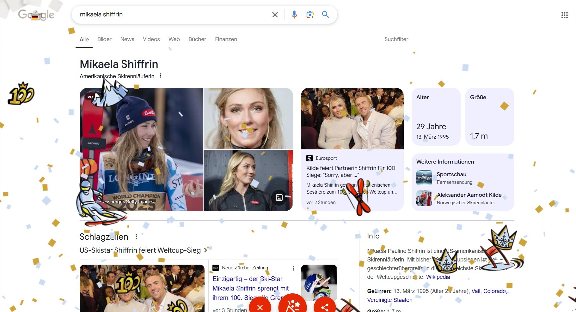Open Google Lens image search

[310, 15]
